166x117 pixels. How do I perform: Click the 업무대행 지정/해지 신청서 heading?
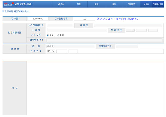17,11
